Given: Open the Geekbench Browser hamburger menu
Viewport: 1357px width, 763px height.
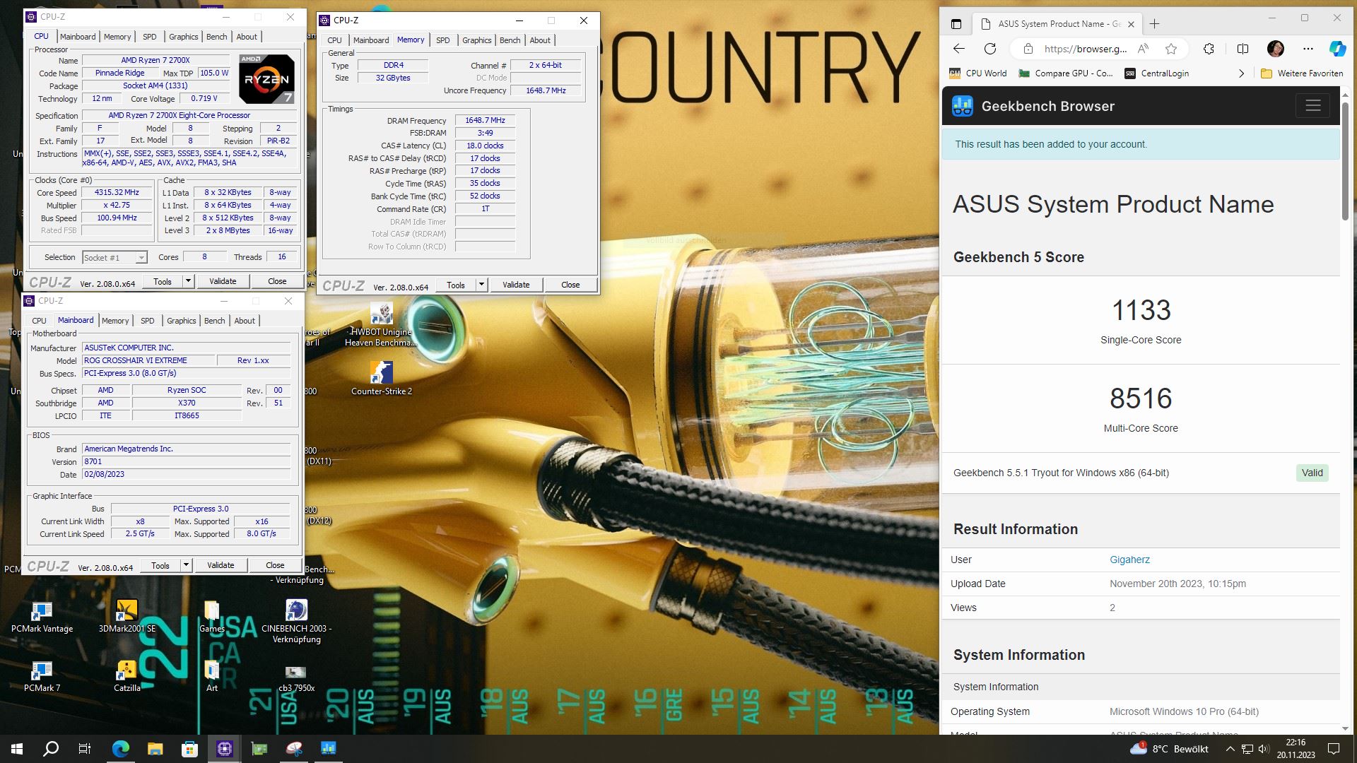Looking at the screenshot, I should pyautogui.click(x=1313, y=106).
